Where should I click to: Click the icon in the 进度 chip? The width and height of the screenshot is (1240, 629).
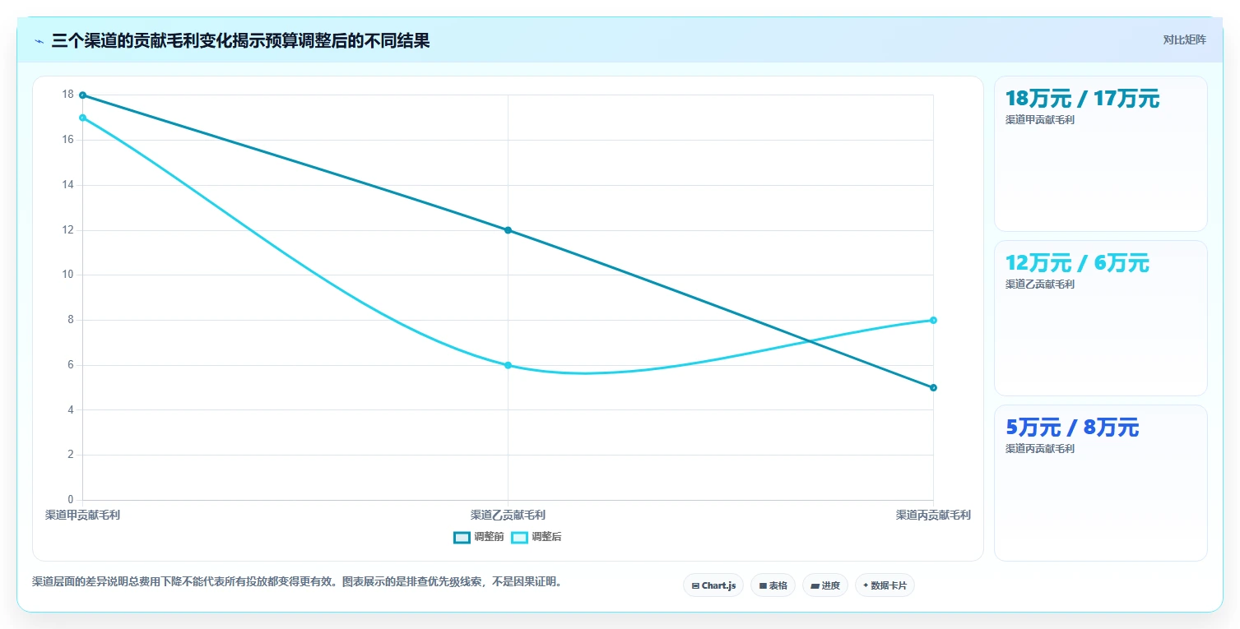click(x=815, y=585)
